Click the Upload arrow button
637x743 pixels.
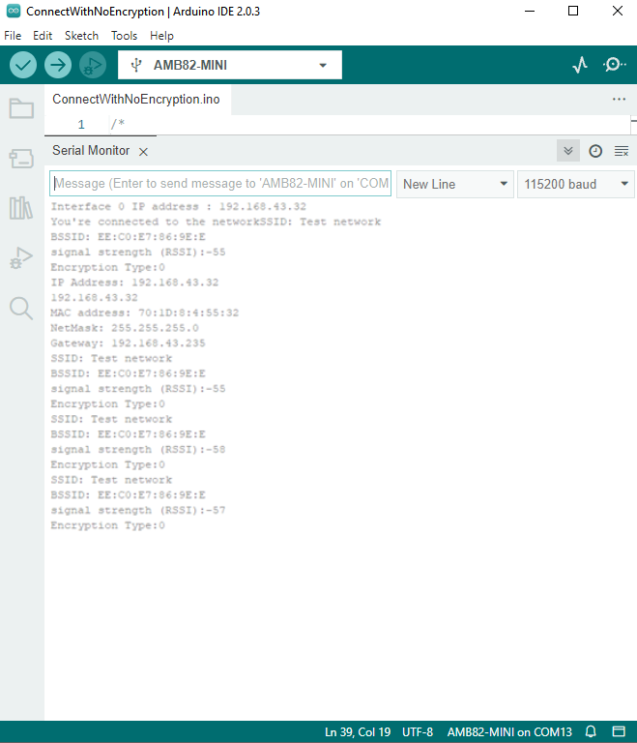[58, 65]
